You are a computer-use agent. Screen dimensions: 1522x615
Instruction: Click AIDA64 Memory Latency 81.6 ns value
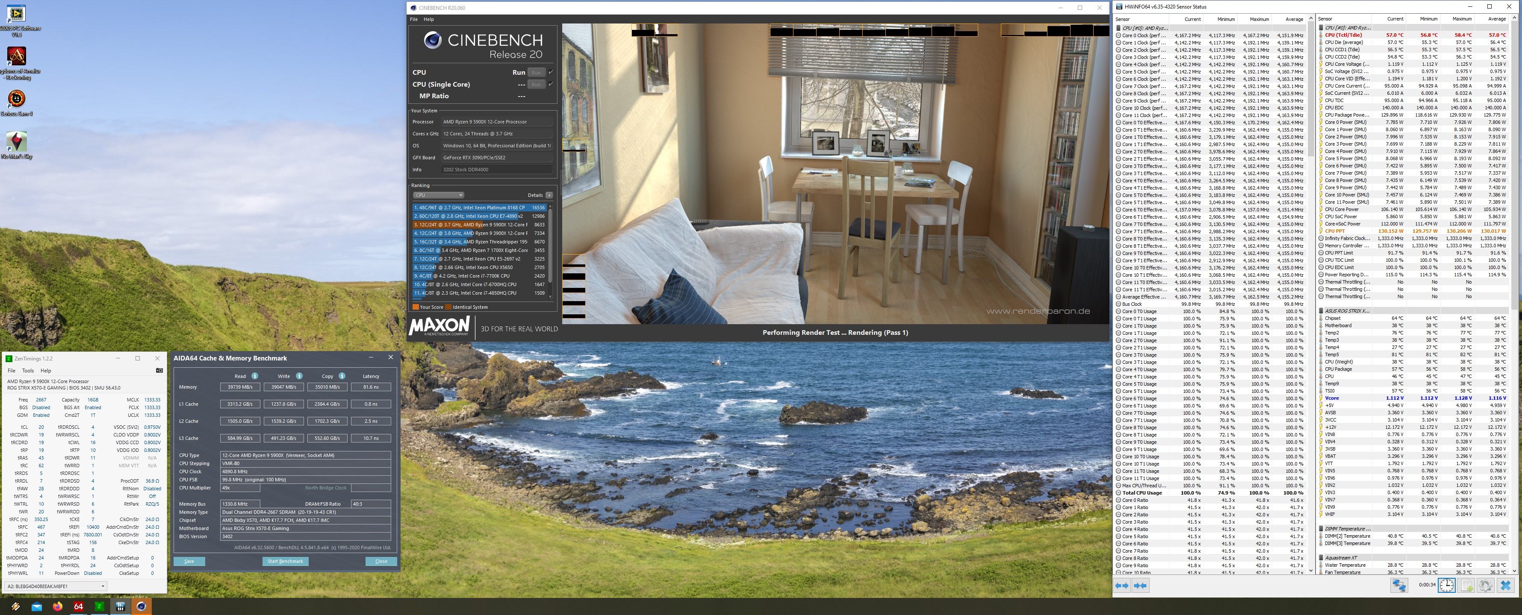[371, 387]
